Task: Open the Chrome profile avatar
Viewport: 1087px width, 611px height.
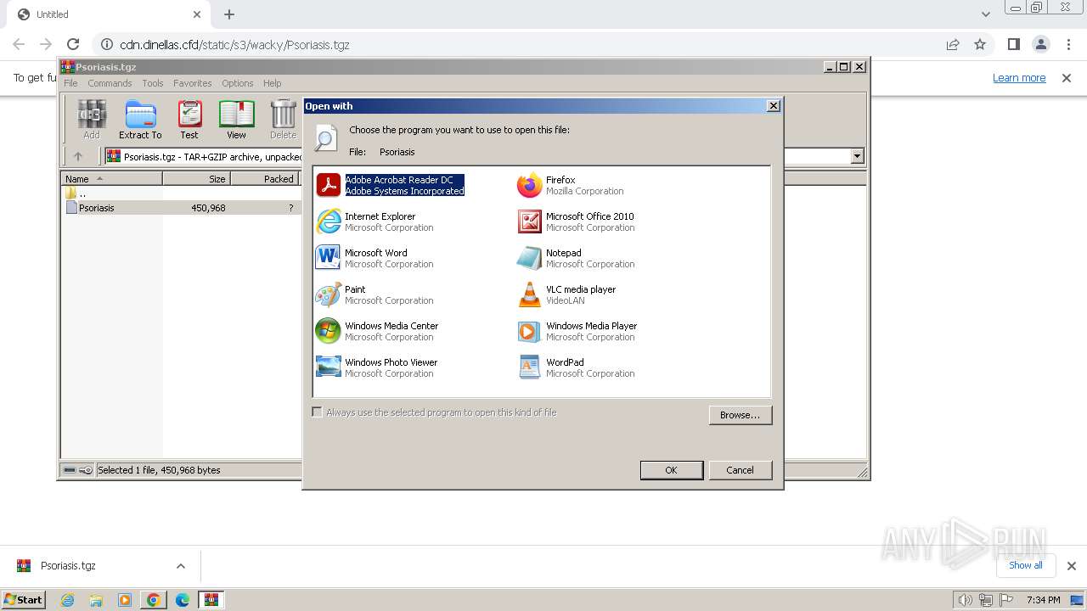Action: (1041, 44)
